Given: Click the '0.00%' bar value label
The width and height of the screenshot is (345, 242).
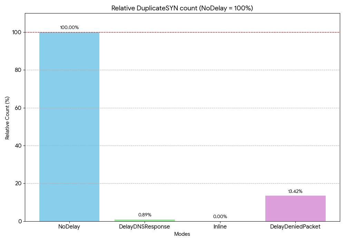Looking at the screenshot, I should tap(220, 217).
